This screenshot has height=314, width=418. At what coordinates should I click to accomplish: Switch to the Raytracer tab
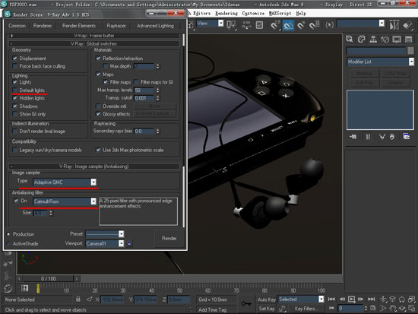116,26
